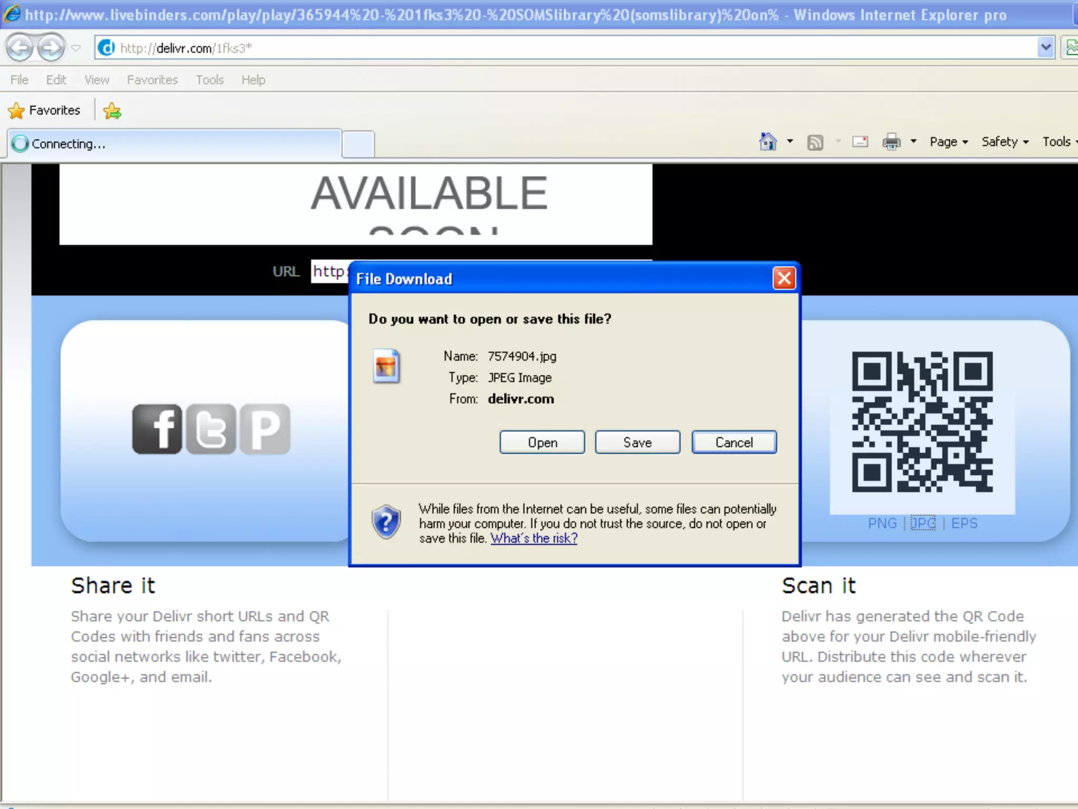Screen dimensions: 1078x809
Task: Click the Facebook share icon
Action: (x=157, y=429)
